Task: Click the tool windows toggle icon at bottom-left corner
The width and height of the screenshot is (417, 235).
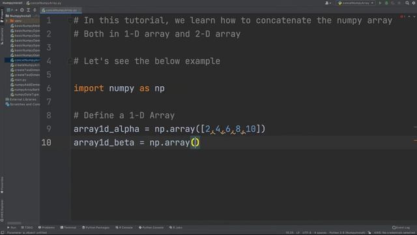Action: [x=2, y=232]
